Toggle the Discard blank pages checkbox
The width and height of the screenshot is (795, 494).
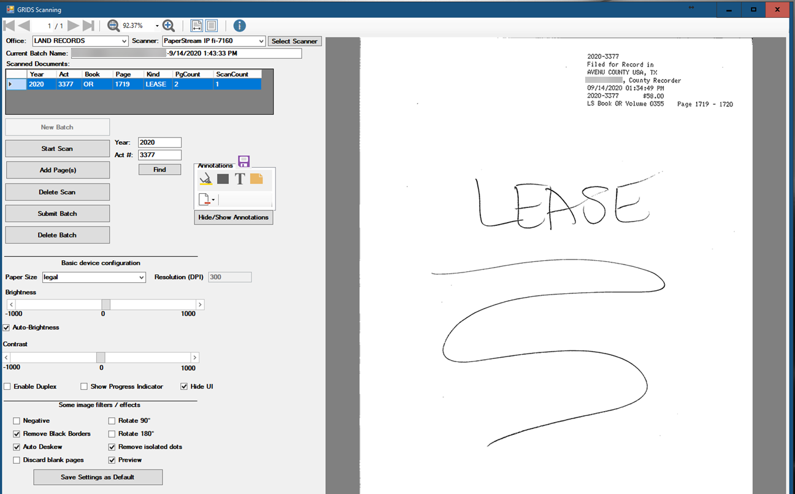[x=17, y=460]
